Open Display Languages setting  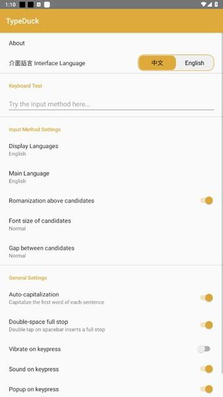point(111,149)
